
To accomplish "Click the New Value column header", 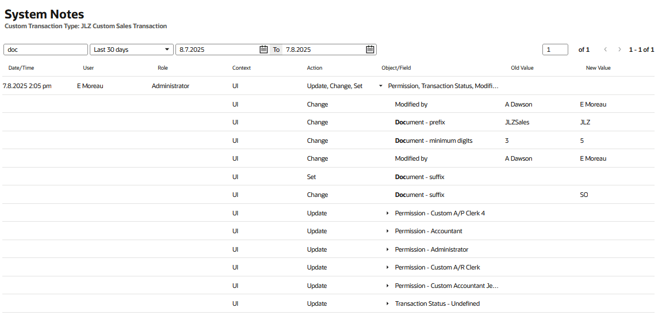I will (x=598, y=67).
